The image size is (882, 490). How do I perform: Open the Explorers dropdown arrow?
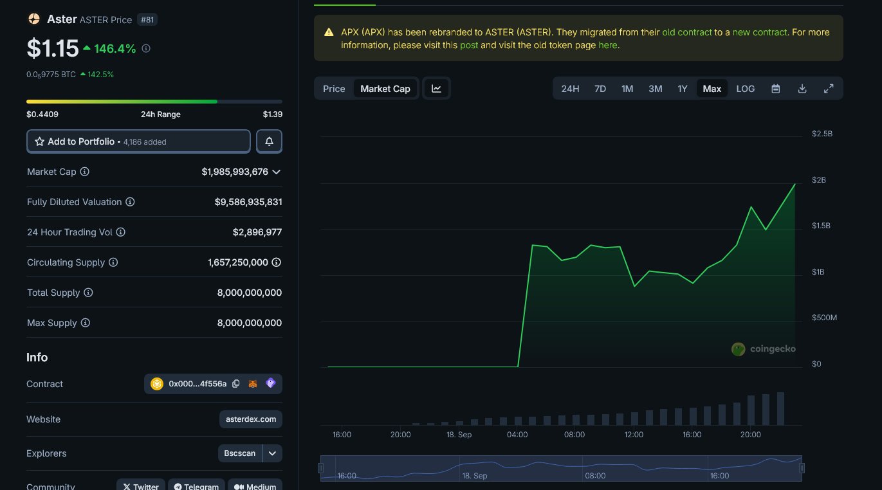click(x=272, y=453)
